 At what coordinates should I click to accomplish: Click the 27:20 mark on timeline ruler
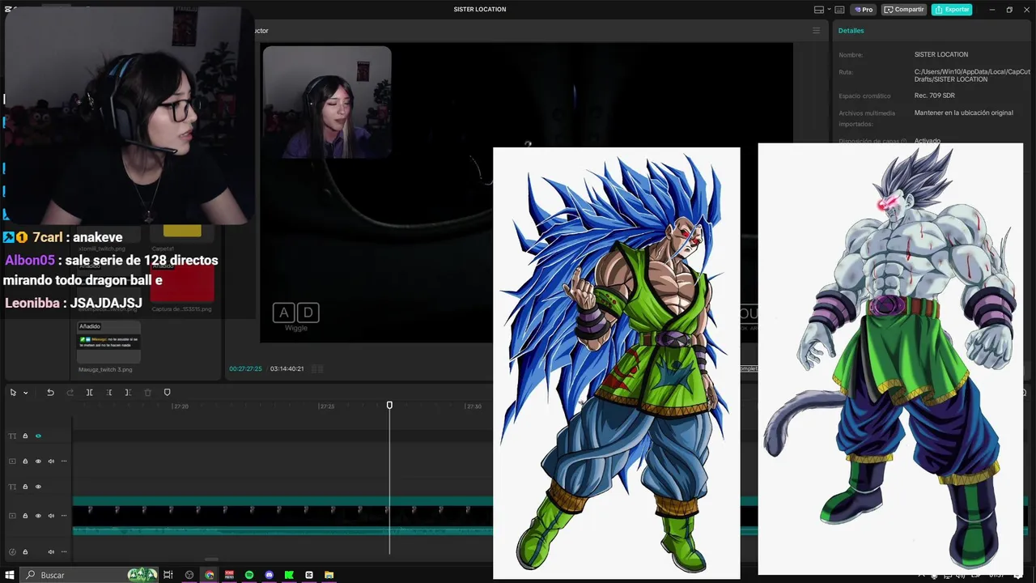pos(180,406)
